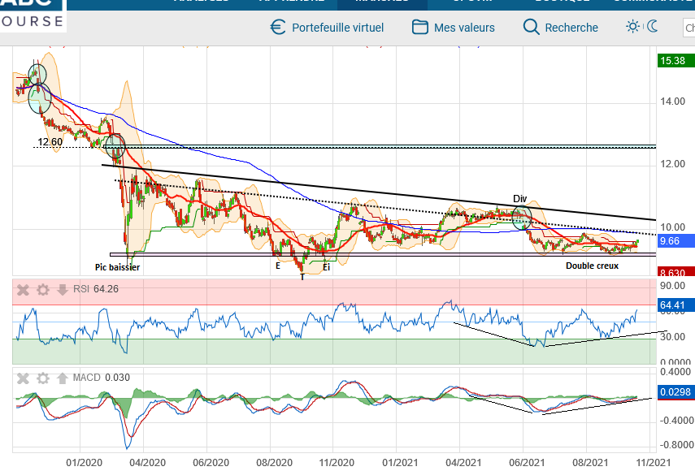
Task: Click the folder icon beside Mes valeurs
Action: [x=419, y=27]
